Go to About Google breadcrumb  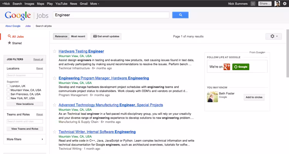pos(13,26)
